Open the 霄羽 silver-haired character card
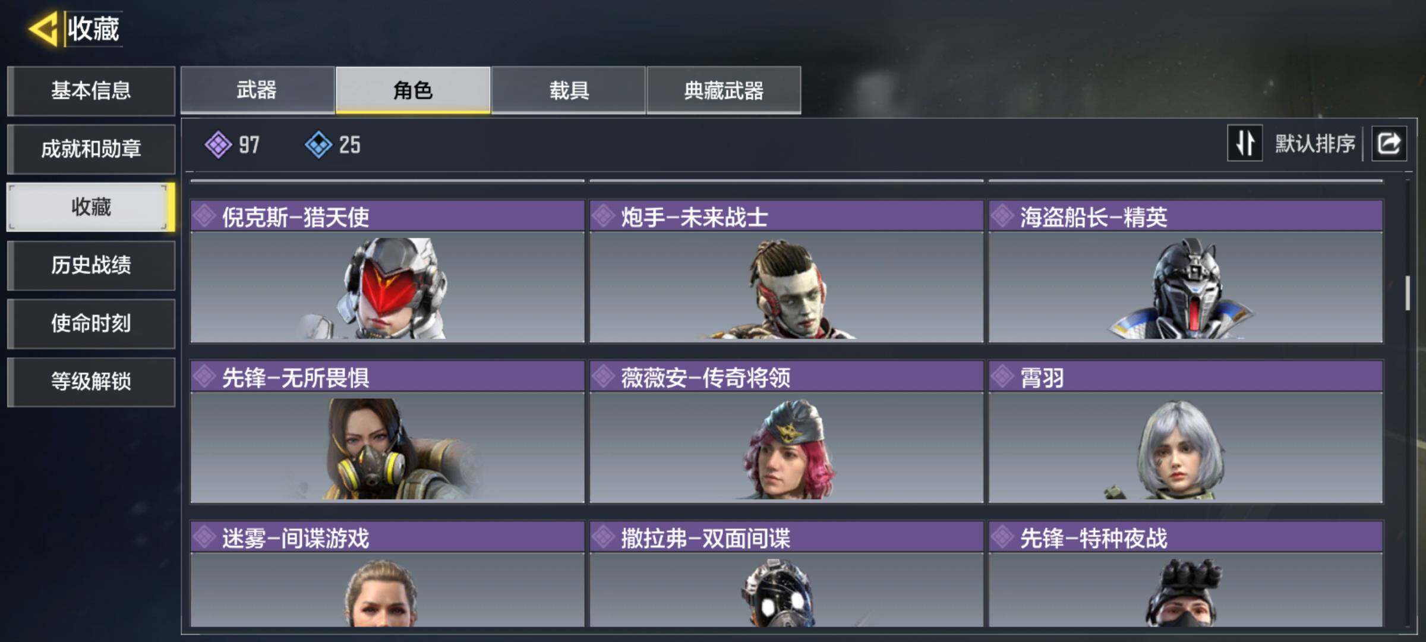Viewport: 1426px width, 642px height. point(1186,432)
